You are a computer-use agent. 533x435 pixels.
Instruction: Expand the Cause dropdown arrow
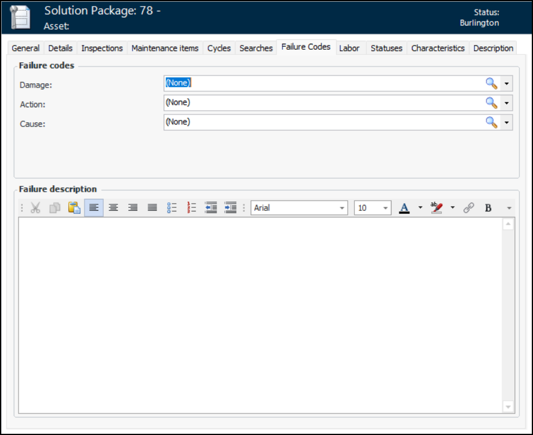pos(507,122)
